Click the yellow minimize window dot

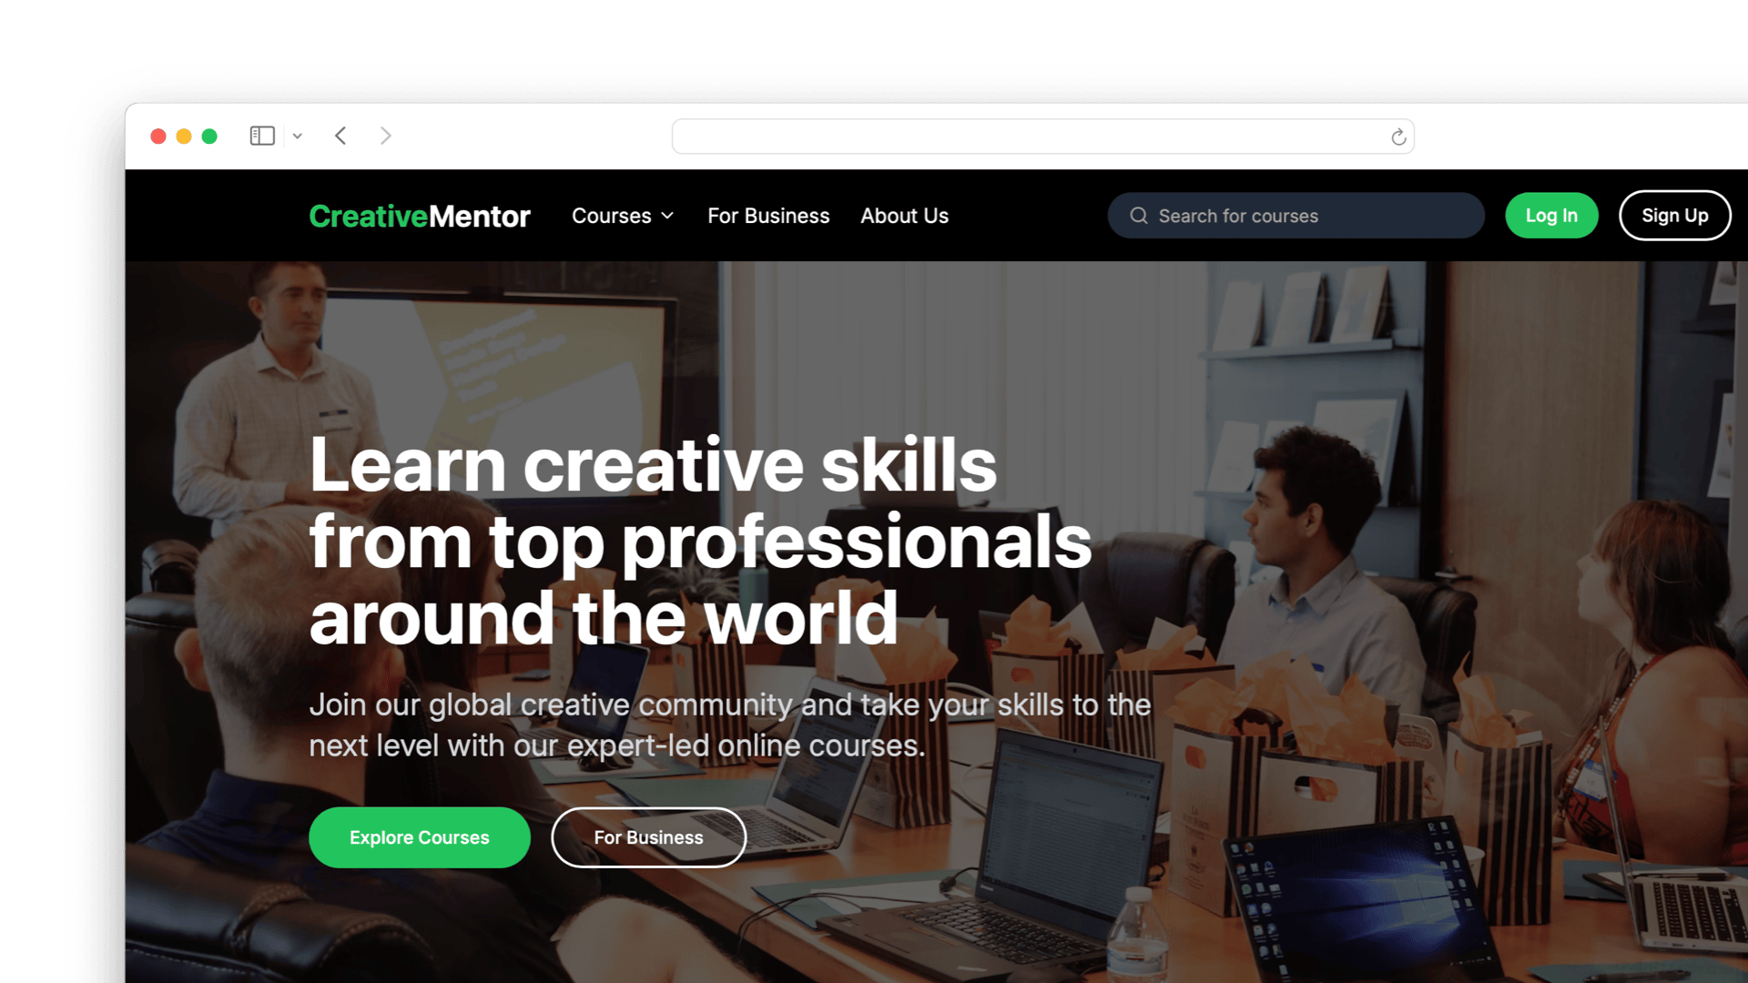point(184,136)
